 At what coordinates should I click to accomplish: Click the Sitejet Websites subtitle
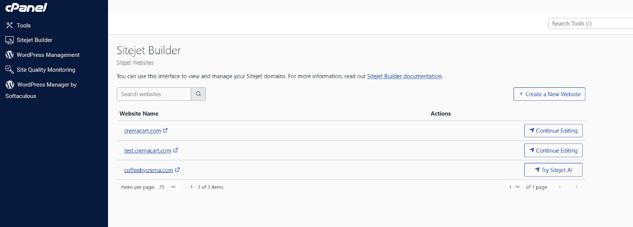point(135,62)
